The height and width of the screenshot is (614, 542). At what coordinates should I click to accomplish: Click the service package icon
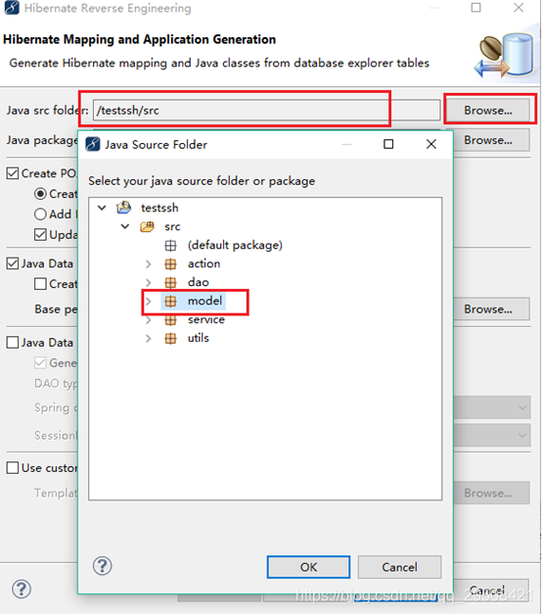pyautogui.click(x=170, y=320)
